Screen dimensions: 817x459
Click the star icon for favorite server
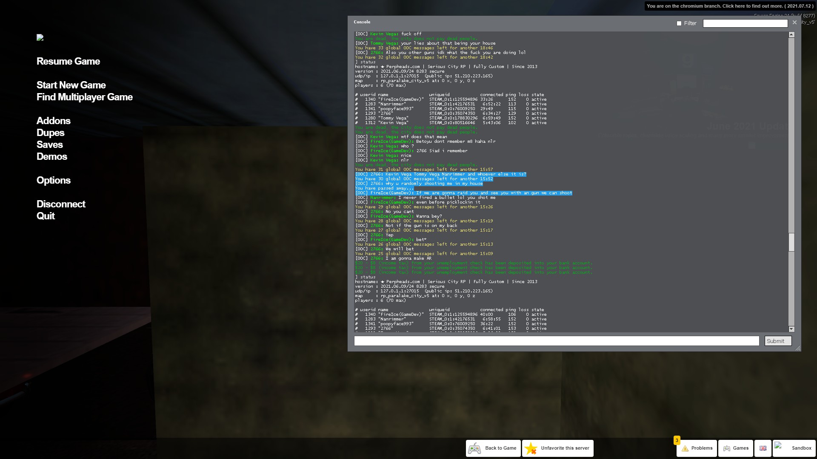click(x=531, y=448)
